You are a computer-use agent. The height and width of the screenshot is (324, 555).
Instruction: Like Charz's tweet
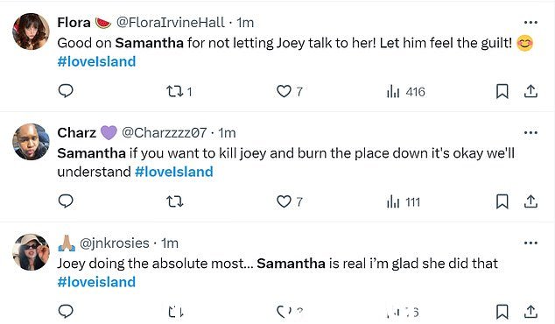coord(289,201)
